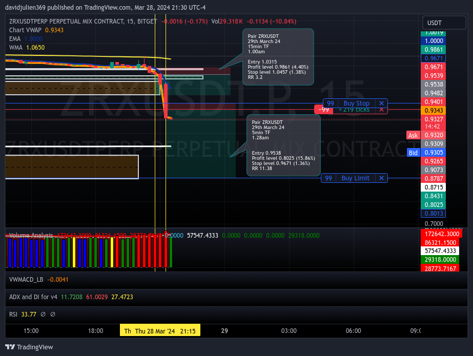Open the USDT currency dropdown
This screenshot has height=356, width=473.
(x=444, y=23)
